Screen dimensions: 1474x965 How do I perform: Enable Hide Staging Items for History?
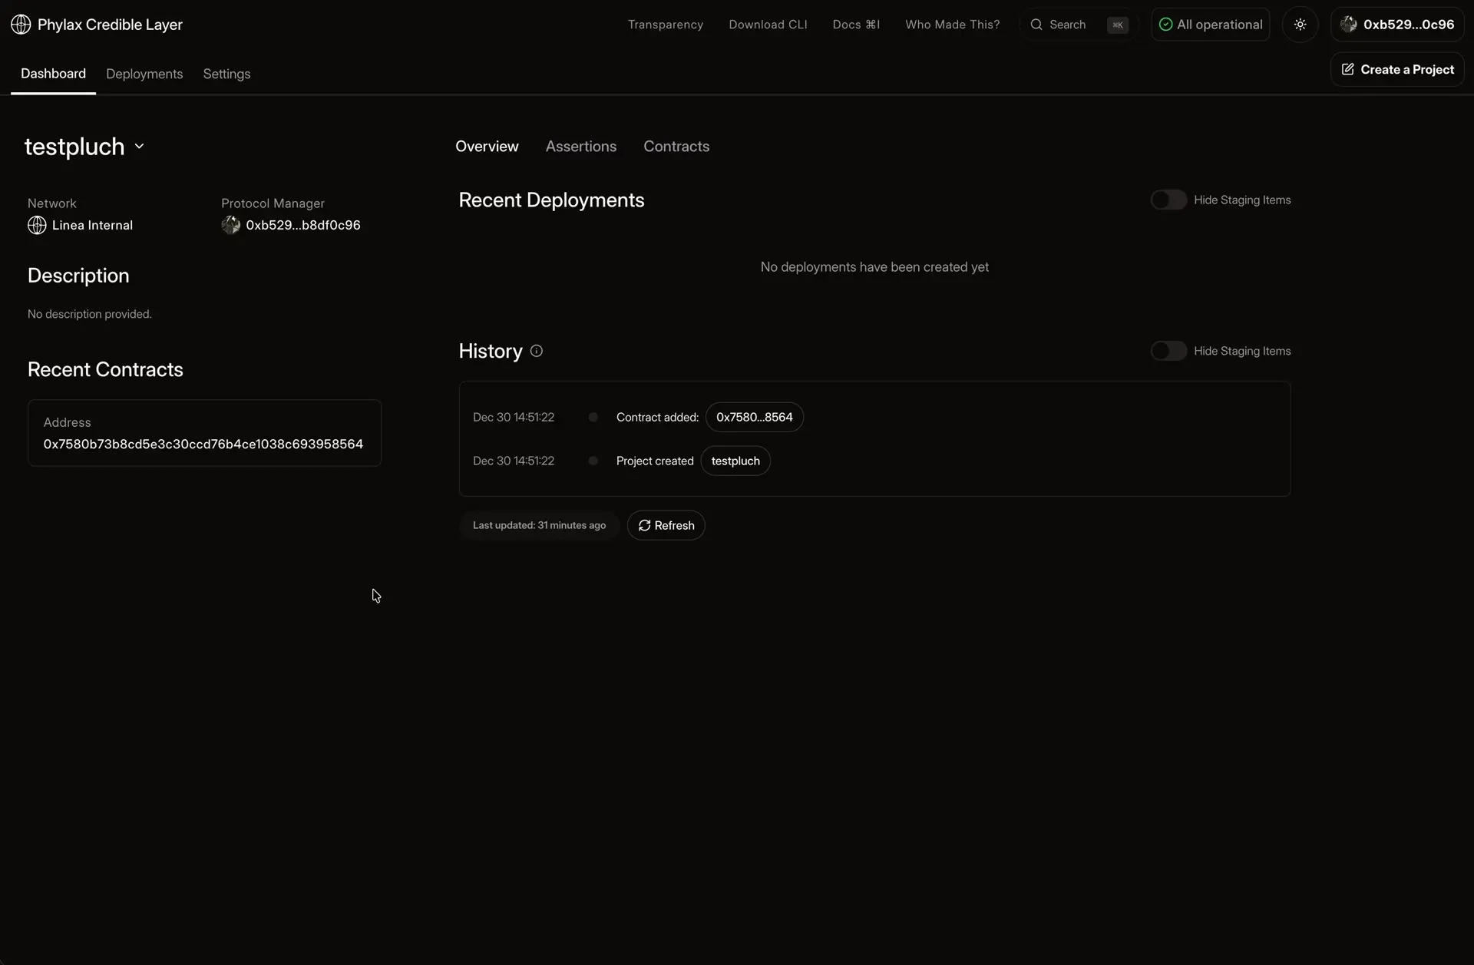1169,351
